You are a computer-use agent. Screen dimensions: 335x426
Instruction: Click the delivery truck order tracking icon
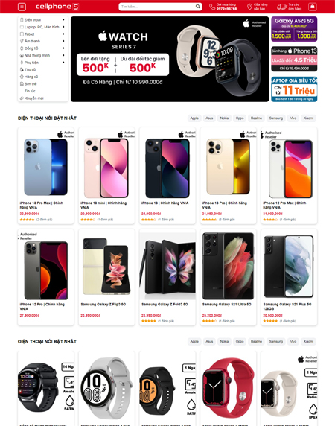point(282,7)
